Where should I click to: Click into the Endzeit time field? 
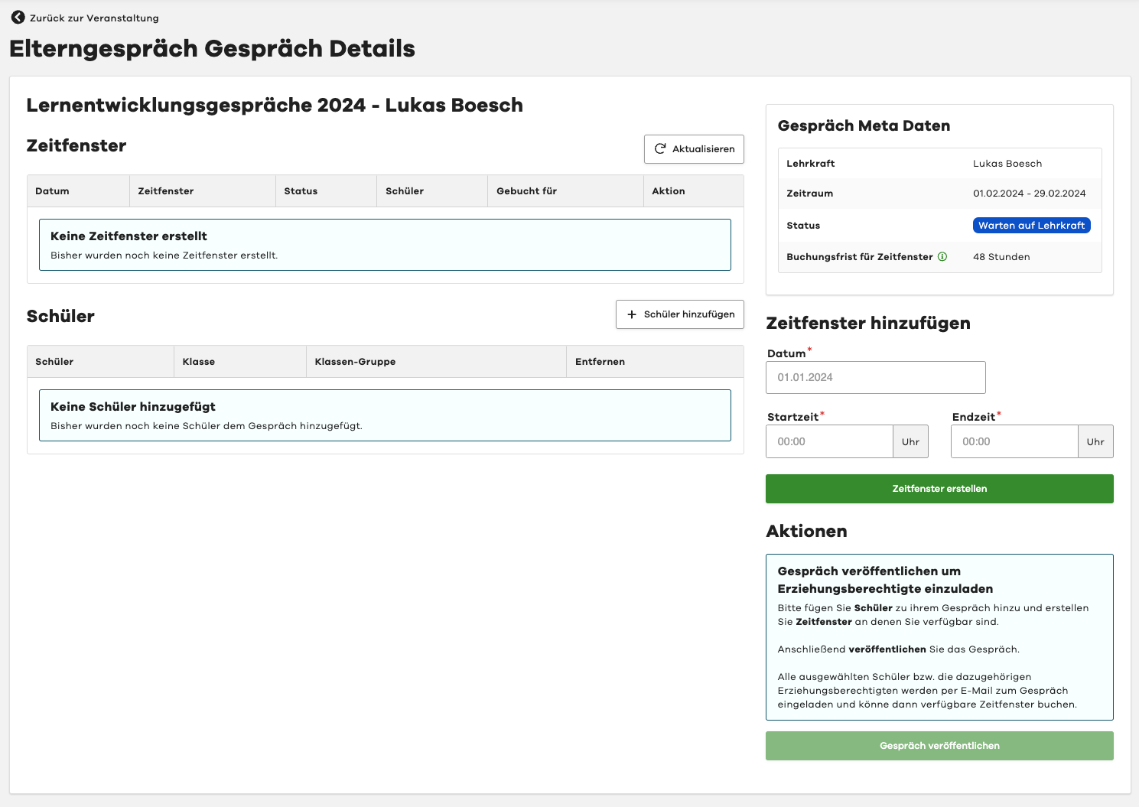tap(1014, 442)
